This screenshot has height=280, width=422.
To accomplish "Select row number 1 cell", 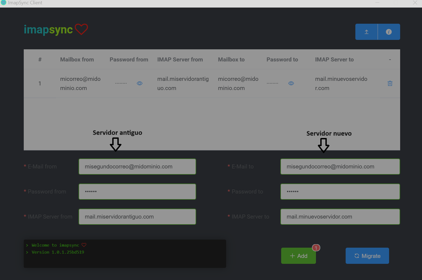I will click(x=40, y=84).
